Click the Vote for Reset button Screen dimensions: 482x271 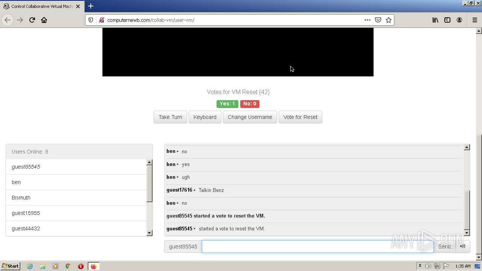tap(300, 117)
